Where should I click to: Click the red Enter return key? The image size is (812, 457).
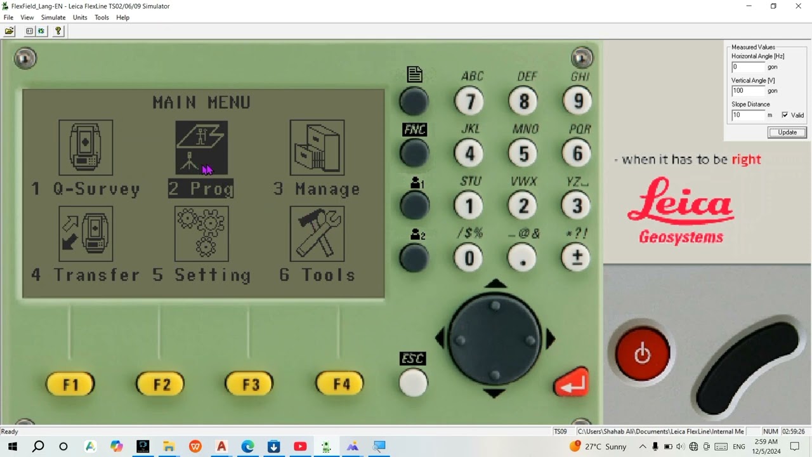tap(571, 382)
